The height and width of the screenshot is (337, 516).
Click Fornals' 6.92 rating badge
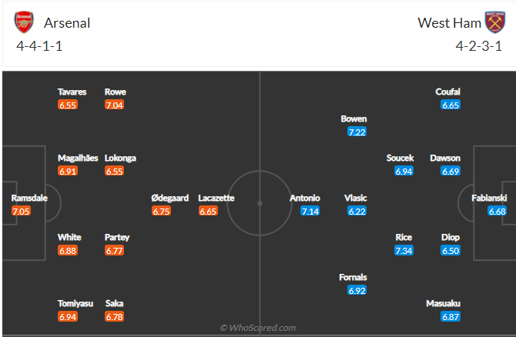357,290
